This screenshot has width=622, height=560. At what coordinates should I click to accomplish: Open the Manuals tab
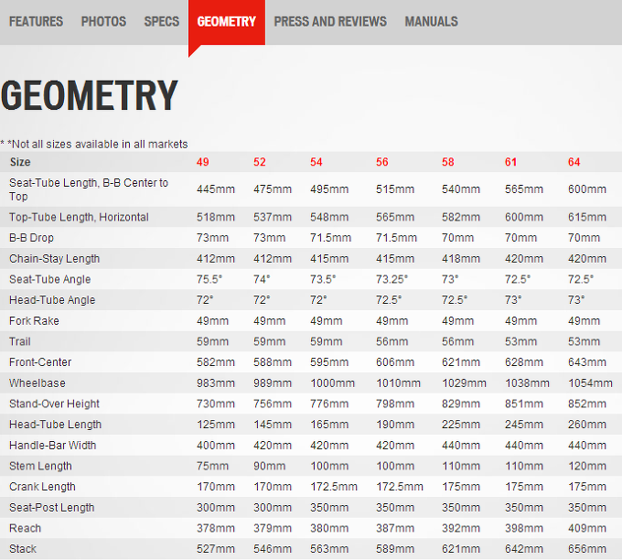pyautogui.click(x=431, y=21)
